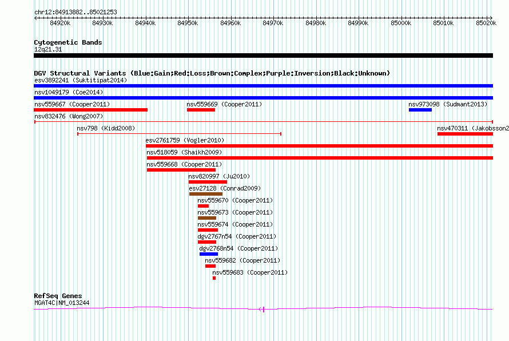
Task: Select the Cytogenetic Bands track title
Action: coord(68,42)
